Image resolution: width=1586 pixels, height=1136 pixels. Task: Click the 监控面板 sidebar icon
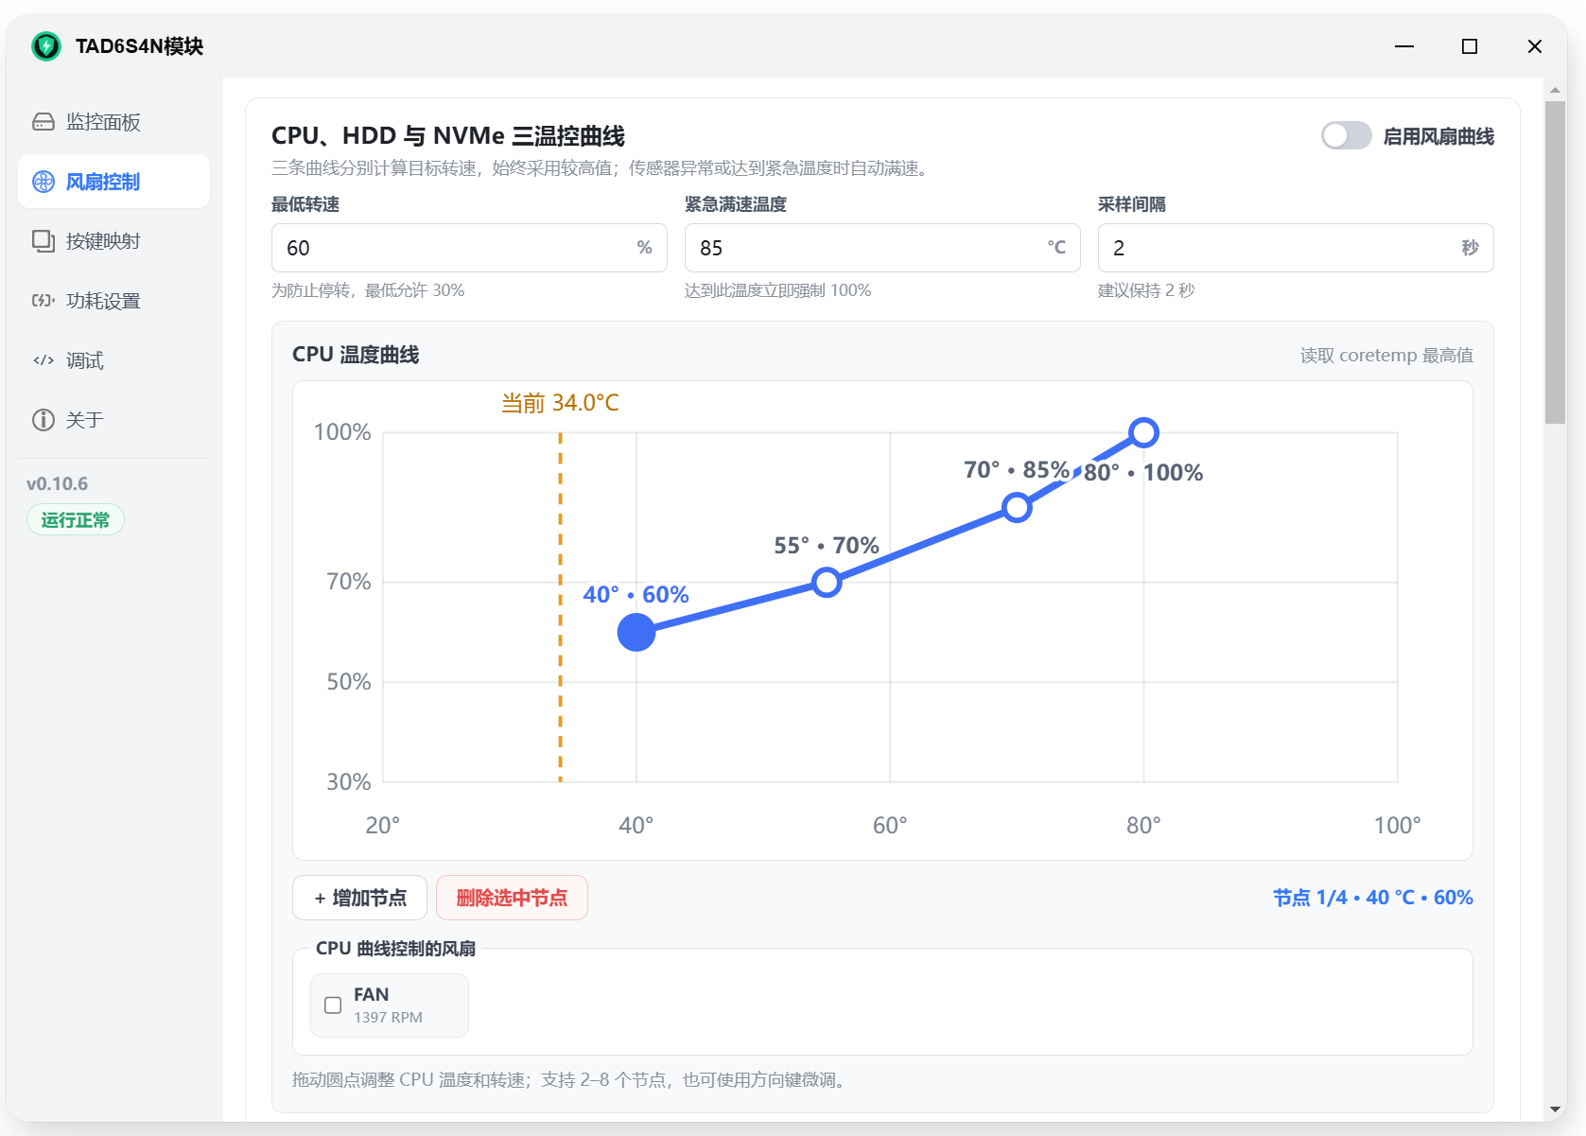pos(44,122)
